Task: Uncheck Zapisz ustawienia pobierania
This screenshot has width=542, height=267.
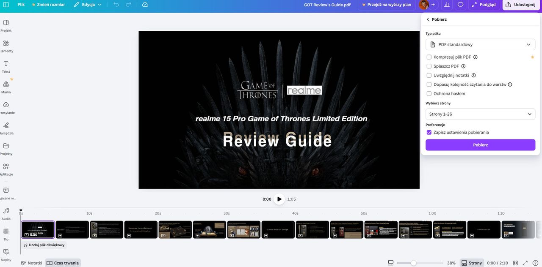Action: tap(429, 132)
